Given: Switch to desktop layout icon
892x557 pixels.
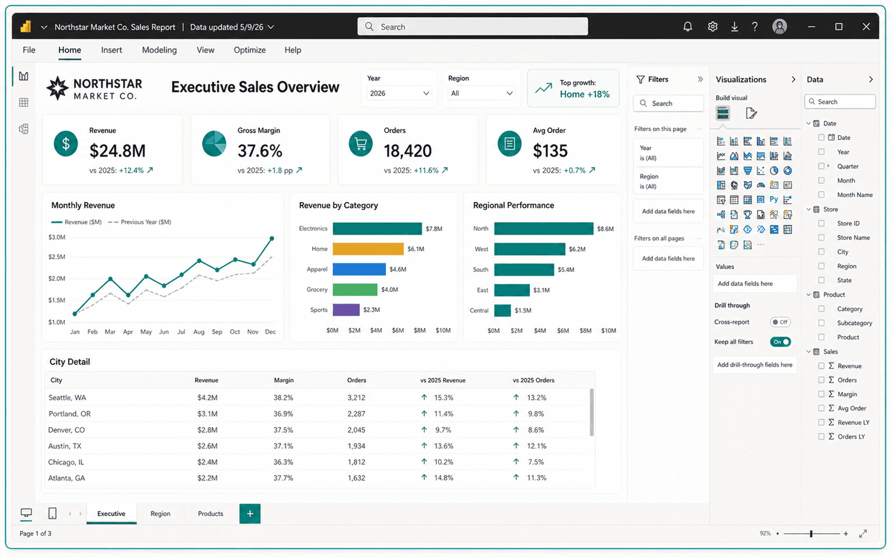Looking at the screenshot, I should (x=26, y=513).
